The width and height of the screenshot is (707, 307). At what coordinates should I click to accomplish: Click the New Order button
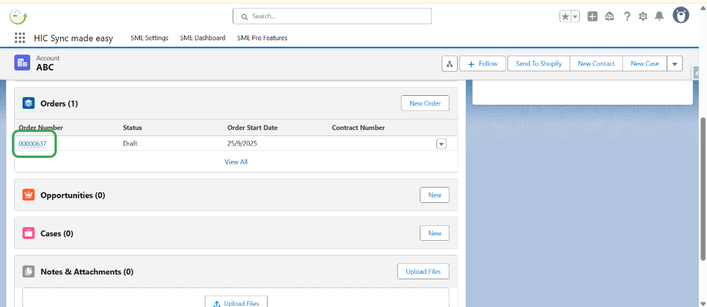pyautogui.click(x=425, y=104)
